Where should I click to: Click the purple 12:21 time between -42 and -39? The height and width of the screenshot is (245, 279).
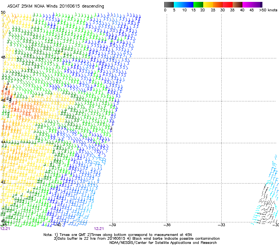click(x=99, y=229)
